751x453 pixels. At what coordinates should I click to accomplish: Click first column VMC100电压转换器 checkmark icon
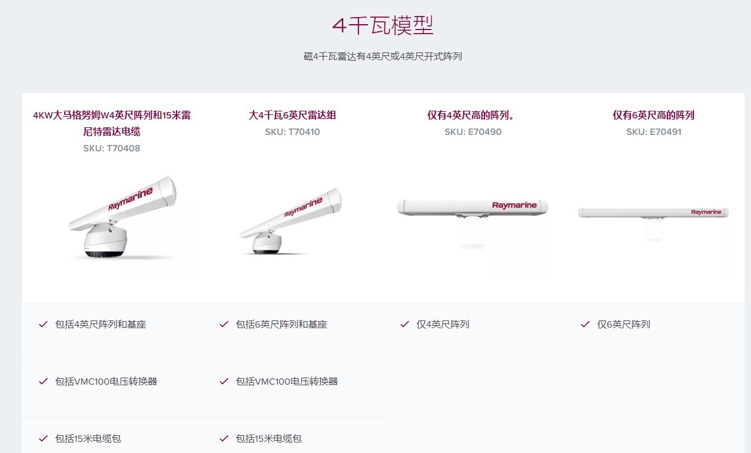click(x=43, y=381)
